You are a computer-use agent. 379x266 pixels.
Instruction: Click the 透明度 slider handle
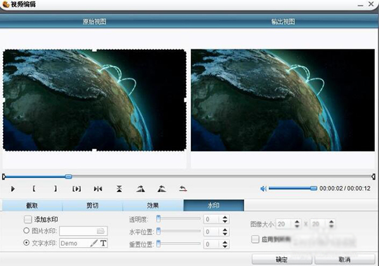(x=159, y=219)
